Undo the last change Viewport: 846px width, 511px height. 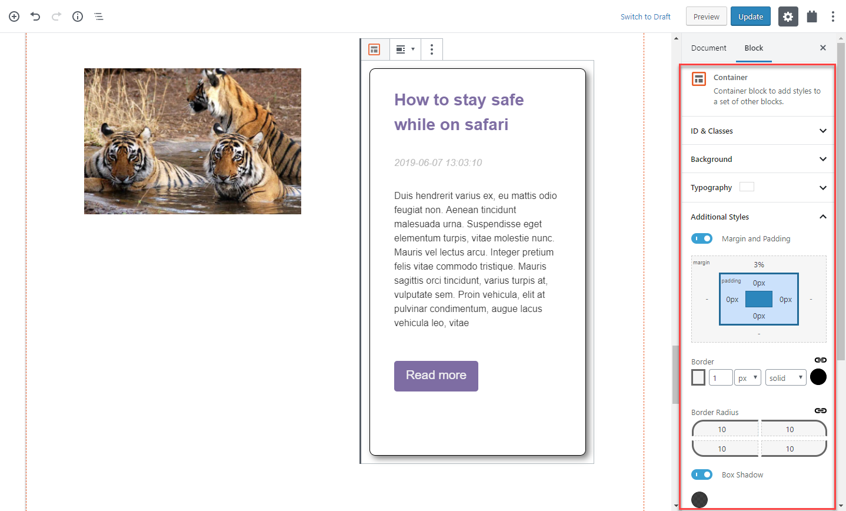(x=35, y=16)
